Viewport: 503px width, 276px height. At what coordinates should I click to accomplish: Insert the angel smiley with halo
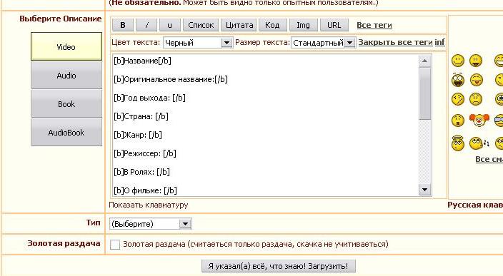tap(458, 143)
